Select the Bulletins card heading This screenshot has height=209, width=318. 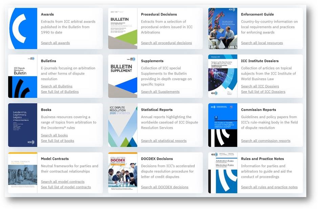pos(48,61)
